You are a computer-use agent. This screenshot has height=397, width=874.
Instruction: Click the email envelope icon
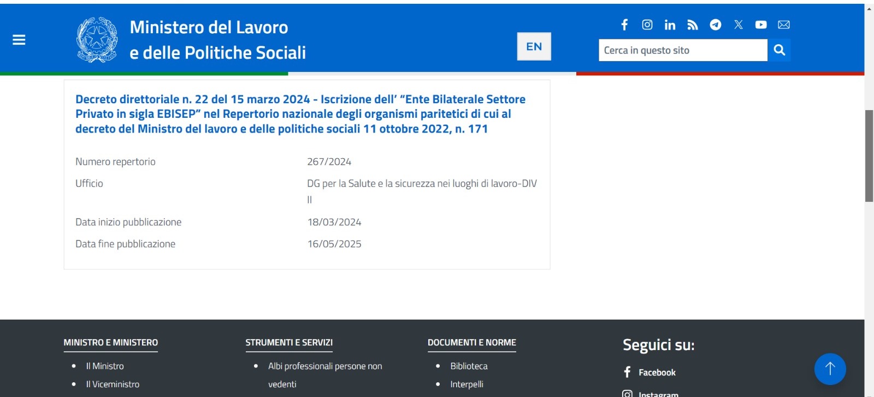click(x=784, y=25)
